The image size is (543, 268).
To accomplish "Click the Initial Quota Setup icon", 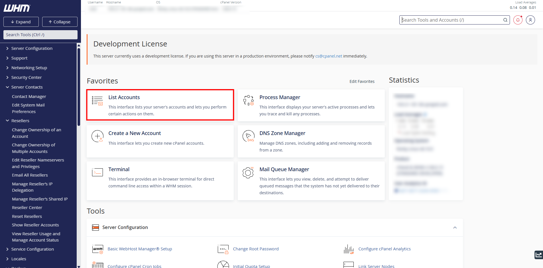I will tap(223, 265).
